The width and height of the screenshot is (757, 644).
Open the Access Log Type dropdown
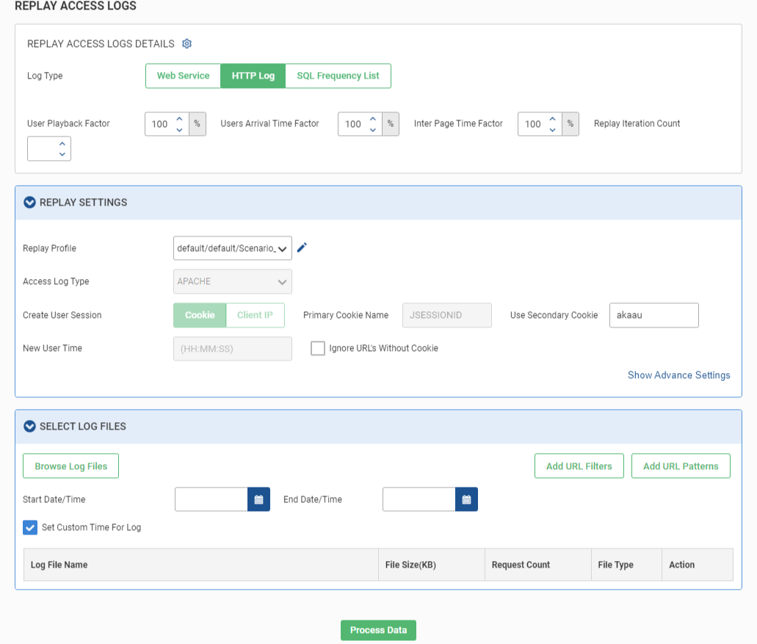click(x=232, y=282)
